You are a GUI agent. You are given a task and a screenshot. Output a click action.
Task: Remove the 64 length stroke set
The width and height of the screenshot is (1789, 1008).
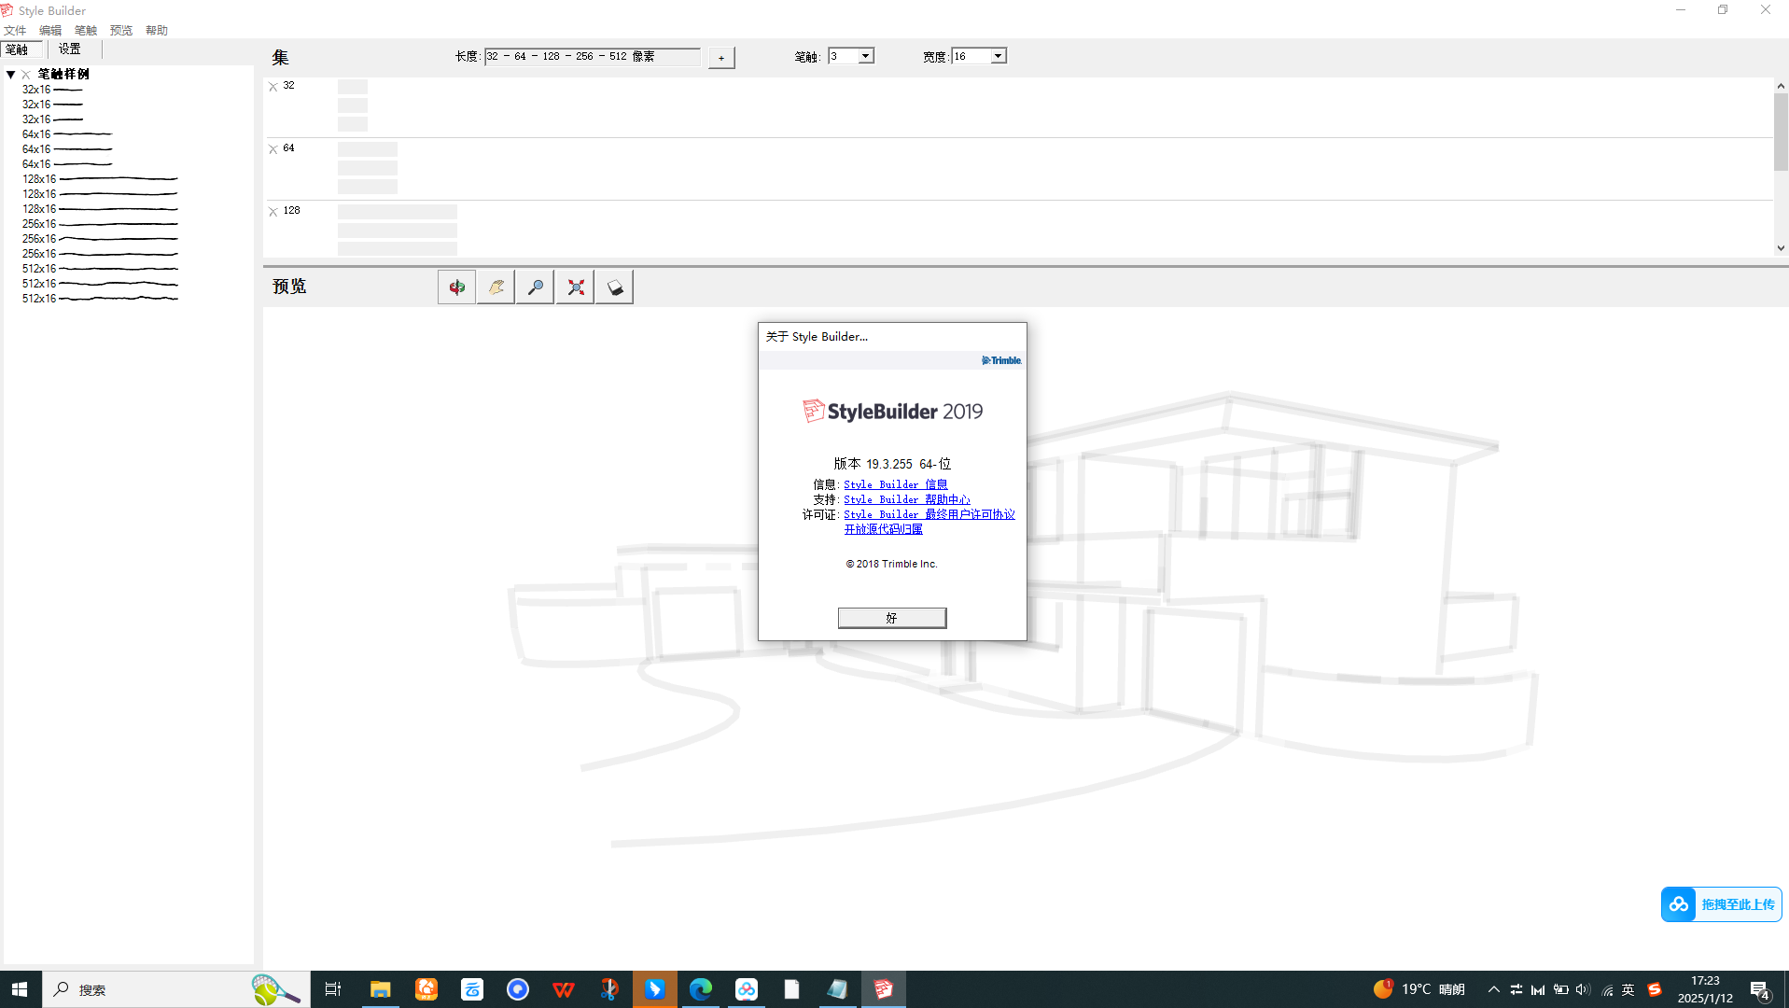pyautogui.click(x=273, y=149)
